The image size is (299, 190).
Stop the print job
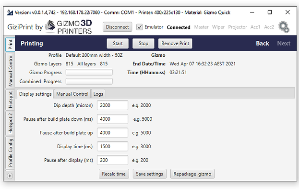(x=143, y=44)
